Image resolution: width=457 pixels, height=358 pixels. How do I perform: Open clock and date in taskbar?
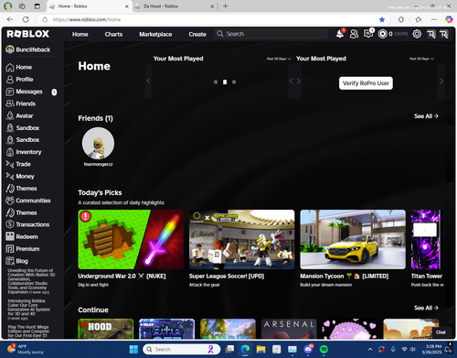(431, 349)
